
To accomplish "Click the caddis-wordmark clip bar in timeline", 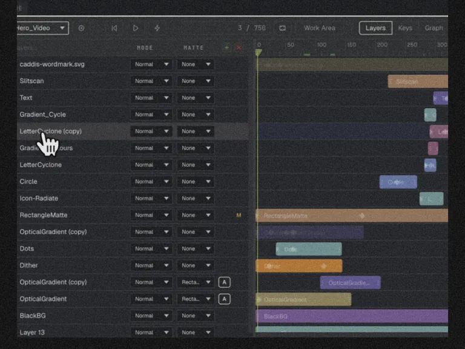I will coord(351,65).
